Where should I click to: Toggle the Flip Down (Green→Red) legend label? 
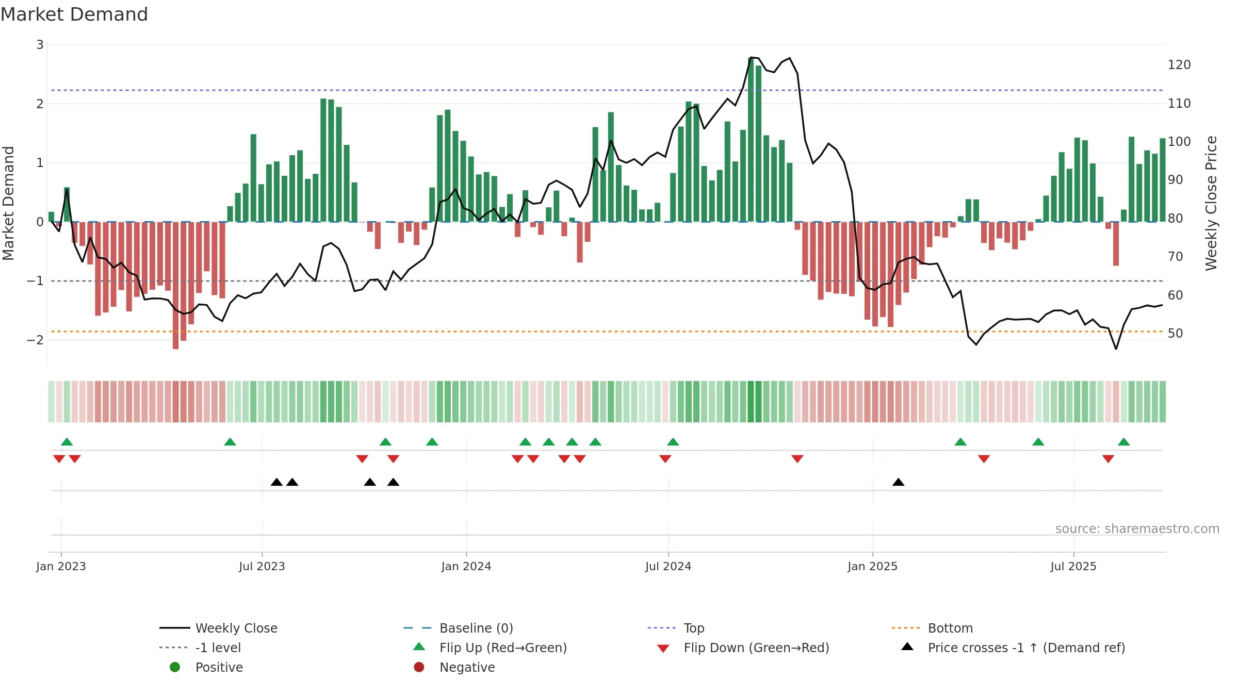click(756, 648)
